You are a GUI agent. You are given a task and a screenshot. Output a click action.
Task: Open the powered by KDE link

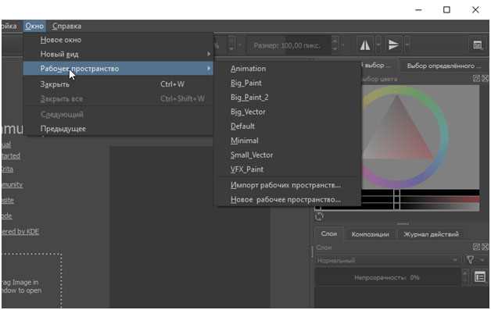point(20,231)
